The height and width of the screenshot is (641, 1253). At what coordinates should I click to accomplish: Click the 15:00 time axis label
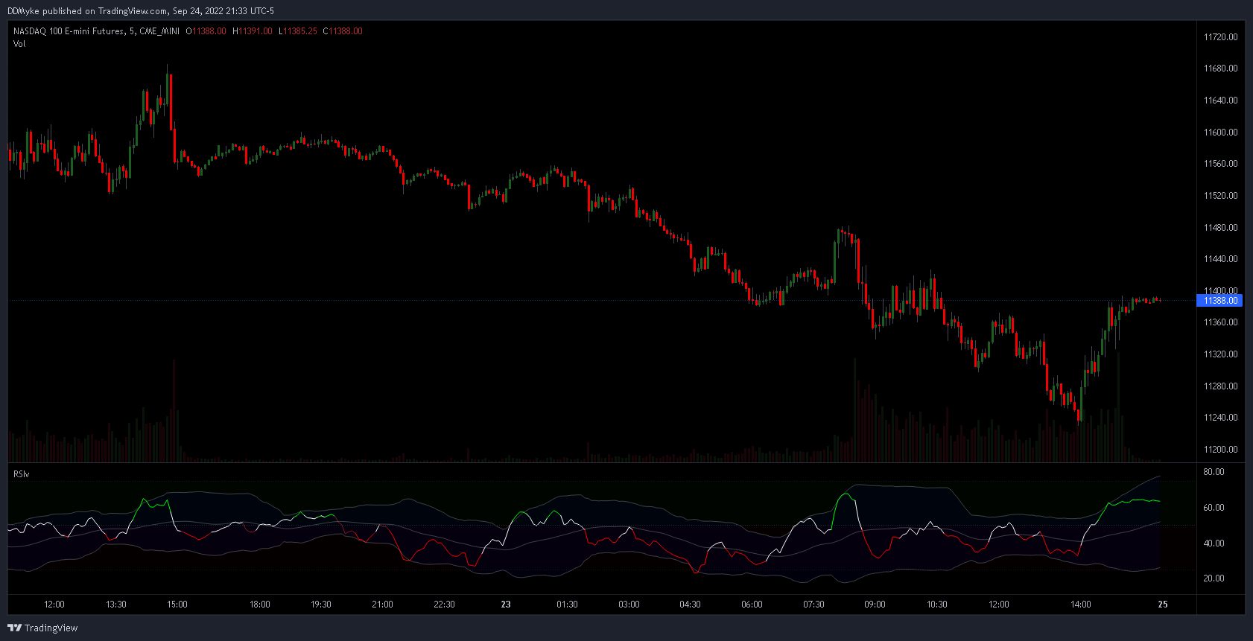pyautogui.click(x=177, y=605)
